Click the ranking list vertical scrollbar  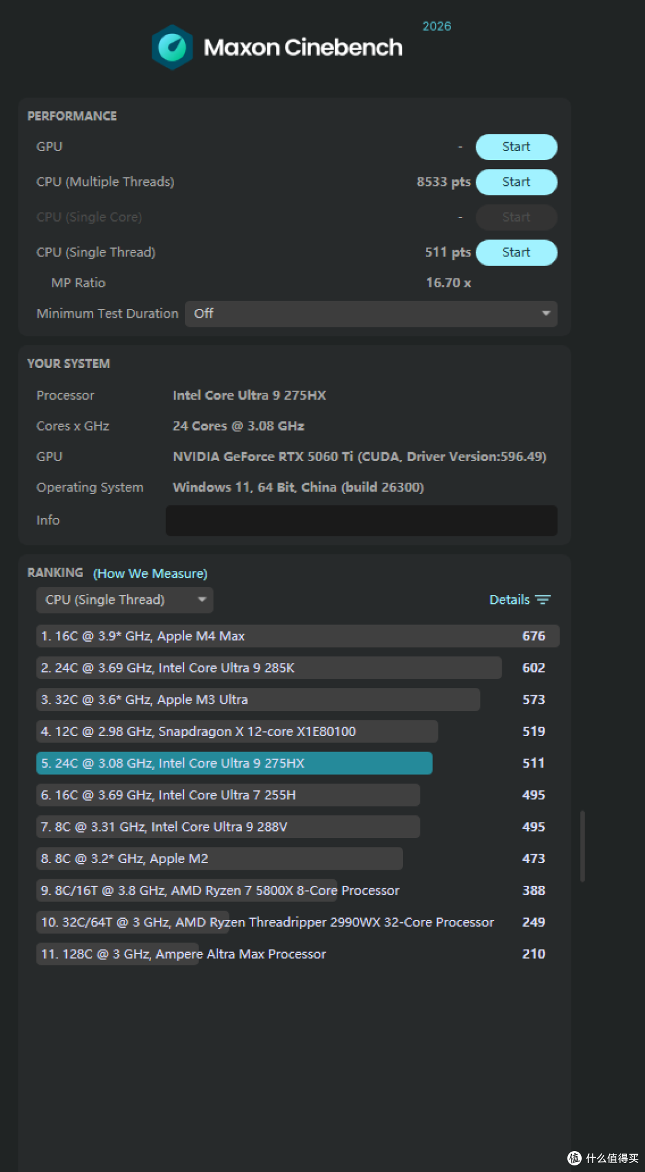582,846
